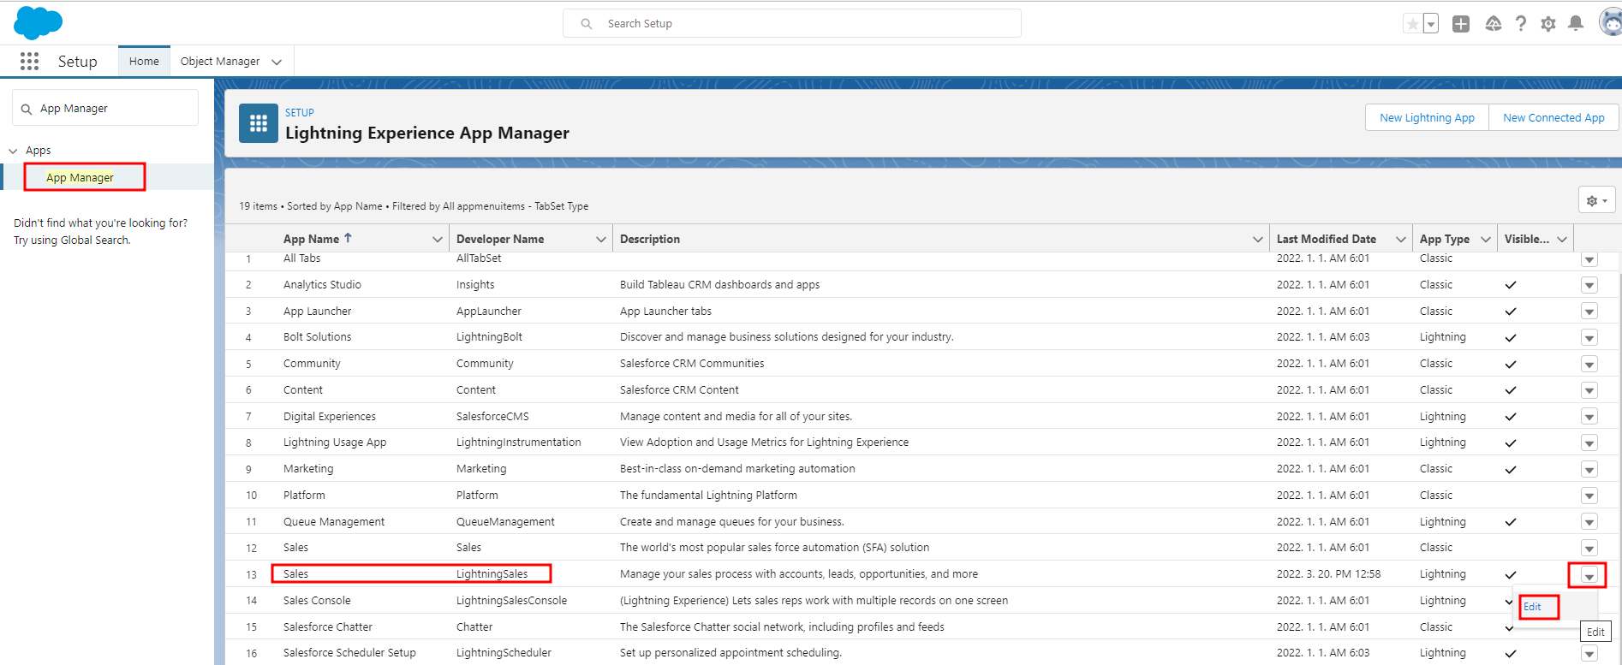Open row actions for Community
Viewport: 1622px width, 665px height.
point(1589,364)
